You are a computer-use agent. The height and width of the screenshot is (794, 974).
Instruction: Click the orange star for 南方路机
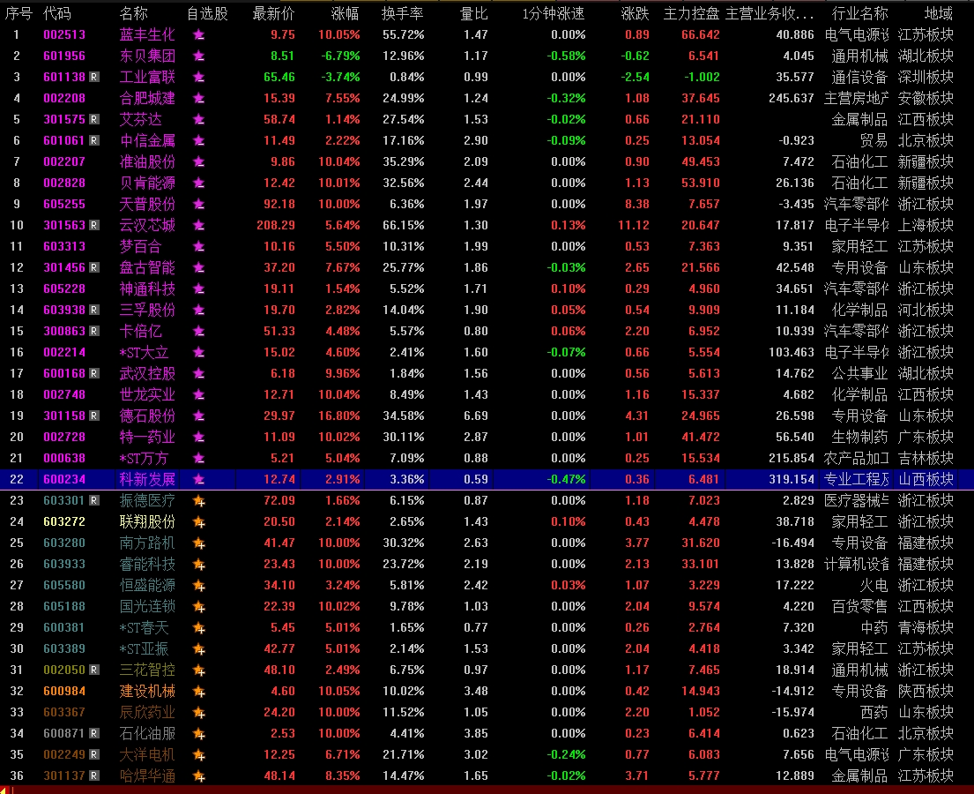tap(199, 543)
